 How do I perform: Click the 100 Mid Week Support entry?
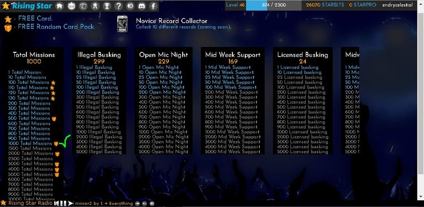click(231, 87)
